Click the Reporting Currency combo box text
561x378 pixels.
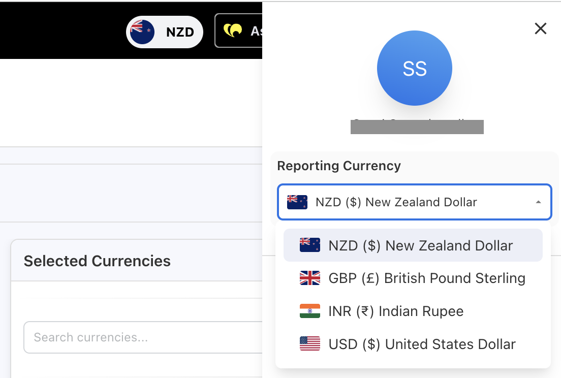click(396, 202)
